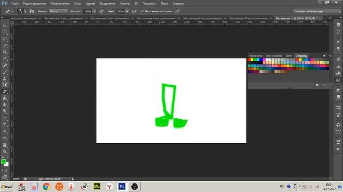Click the RU language indicator in tray
The height and width of the screenshot is (192, 343).
point(282,186)
